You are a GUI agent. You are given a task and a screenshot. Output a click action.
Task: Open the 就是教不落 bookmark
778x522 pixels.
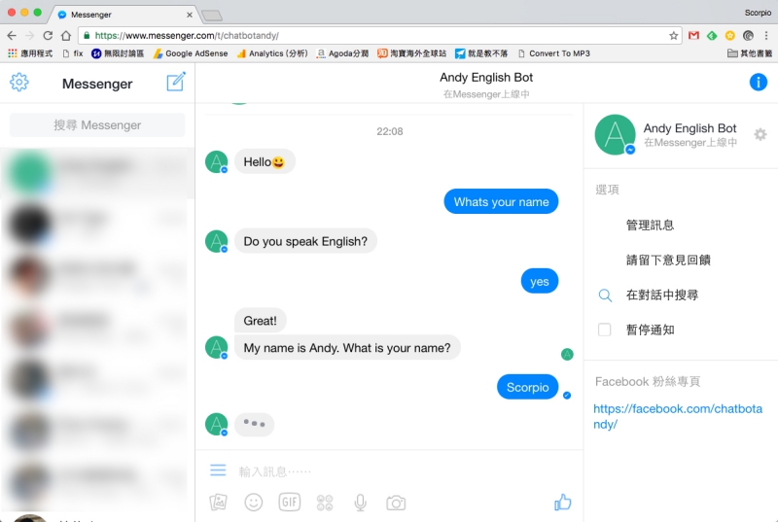tap(481, 53)
